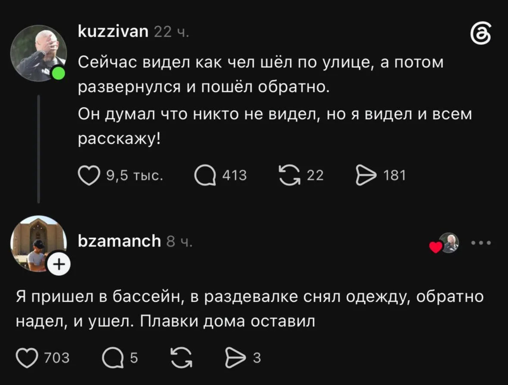View the author-liked badge with red heart
508x385 pixels.
coord(444,243)
